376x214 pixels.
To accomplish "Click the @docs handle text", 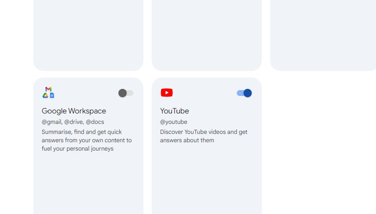I will 95,122.
